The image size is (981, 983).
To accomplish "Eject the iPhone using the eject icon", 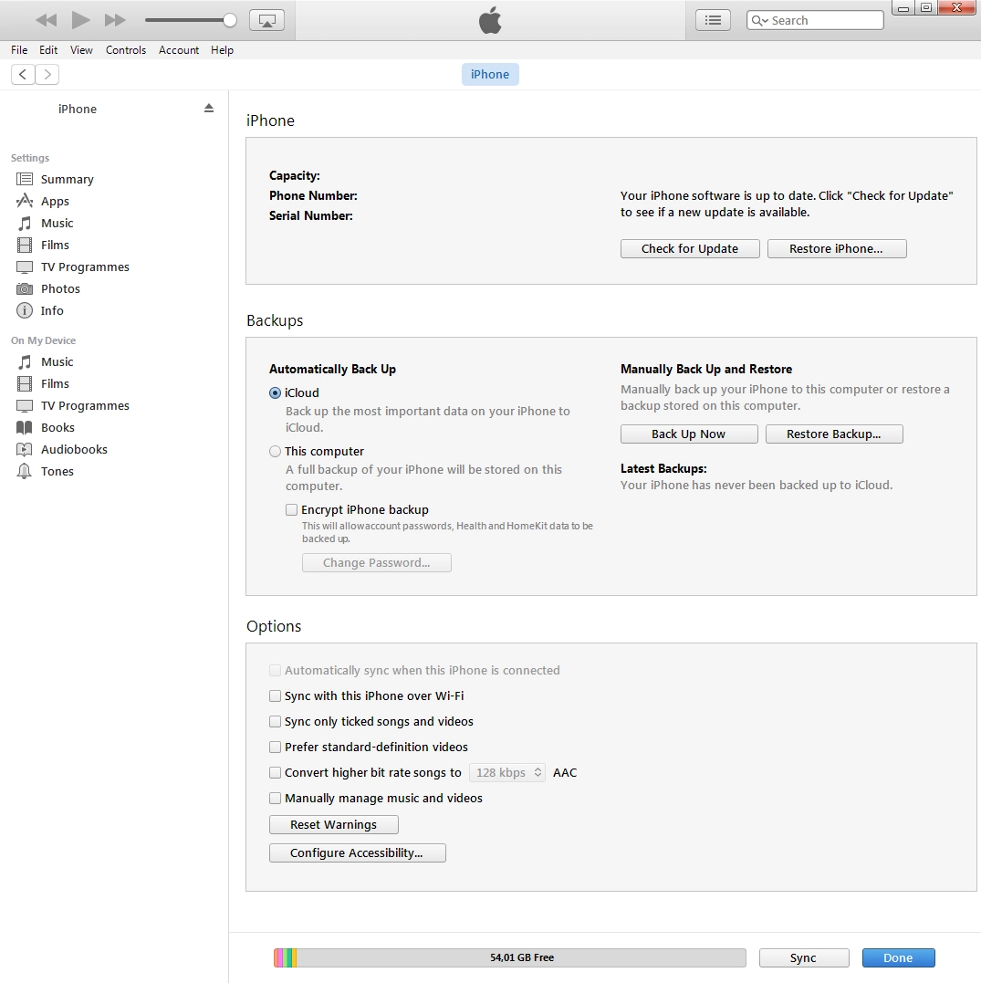I will [209, 107].
